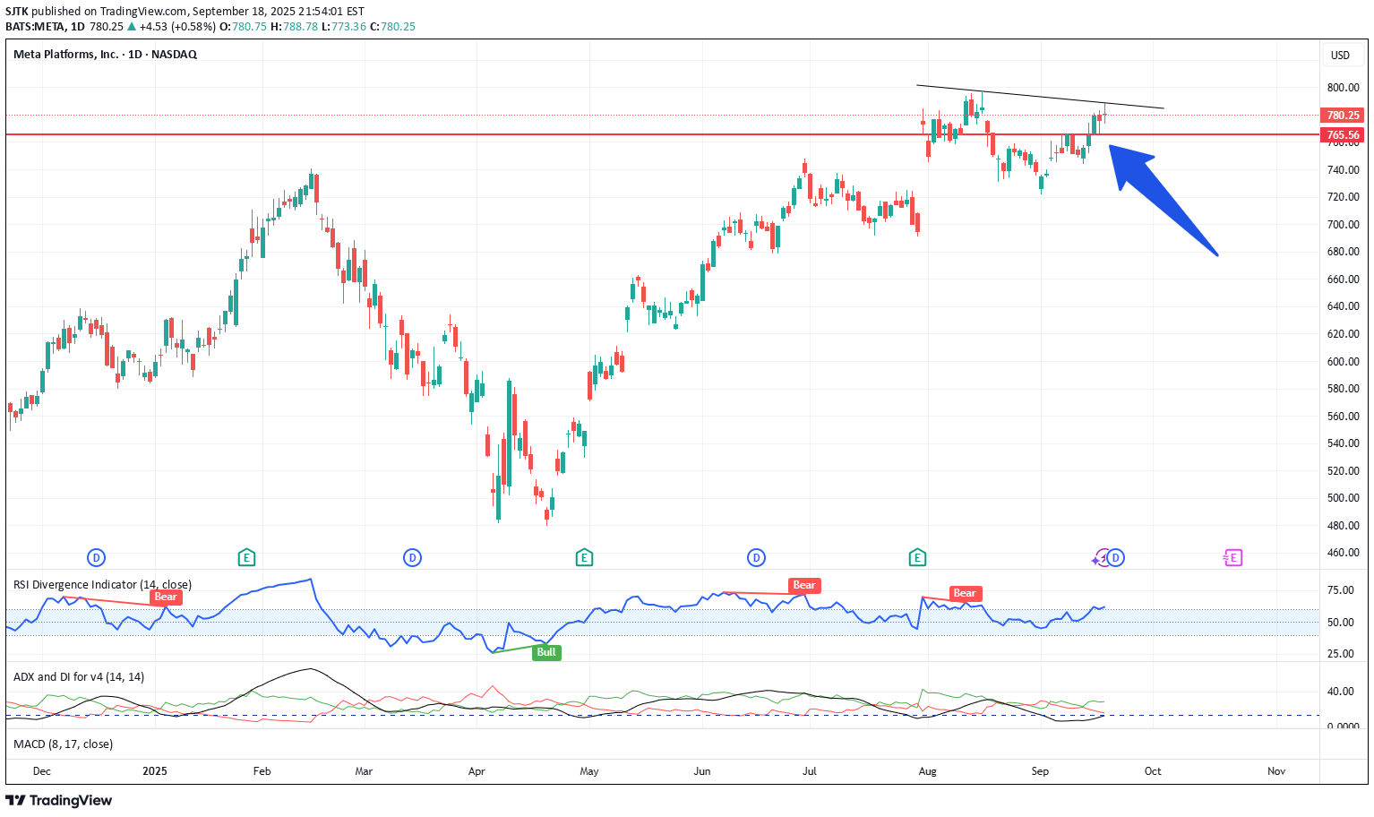Click the red 765.56 horizontal line label

[x=1343, y=135]
